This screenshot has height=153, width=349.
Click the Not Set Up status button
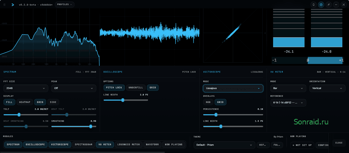(x=302, y=145)
